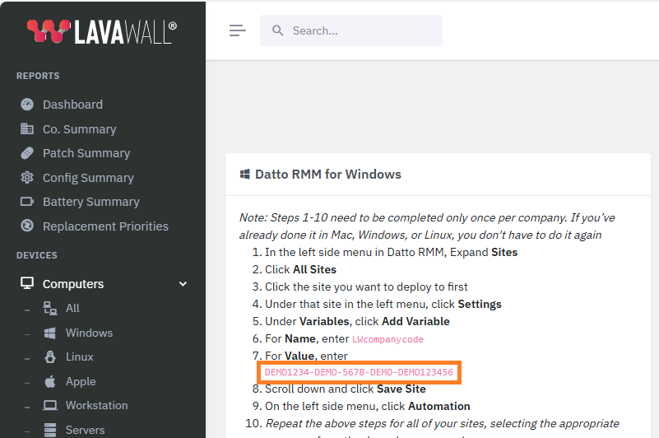Image resolution: width=659 pixels, height=438 pixels.
Task: Click the Dashboard gauge icon
Action: [27, 105]
